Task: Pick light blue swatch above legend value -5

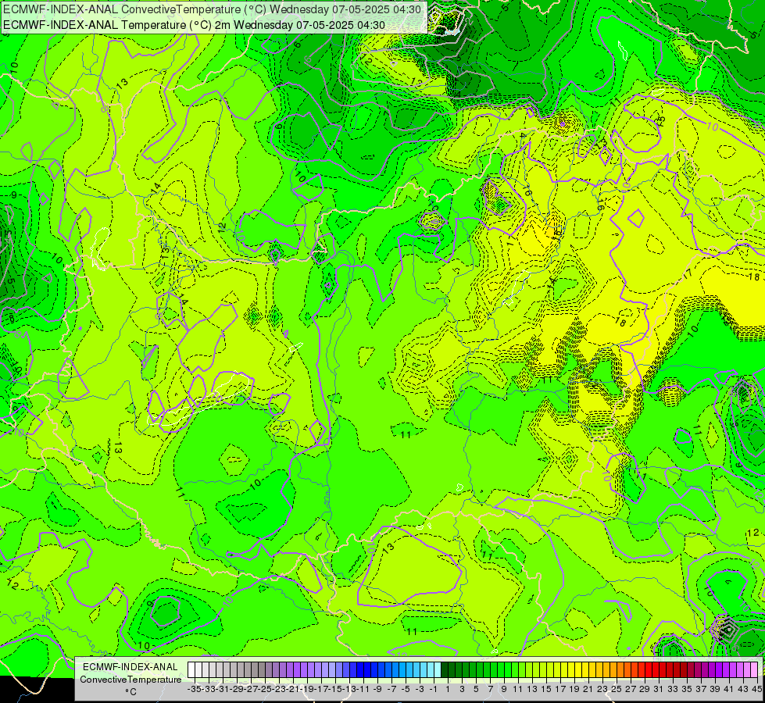Action: click(x=402, y=669)
